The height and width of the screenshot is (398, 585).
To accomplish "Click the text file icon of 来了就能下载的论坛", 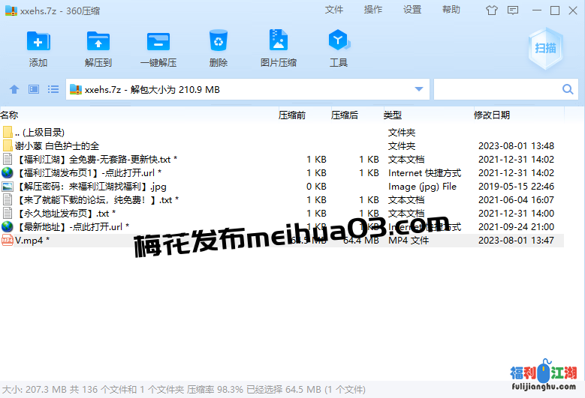I will (7, 199).
